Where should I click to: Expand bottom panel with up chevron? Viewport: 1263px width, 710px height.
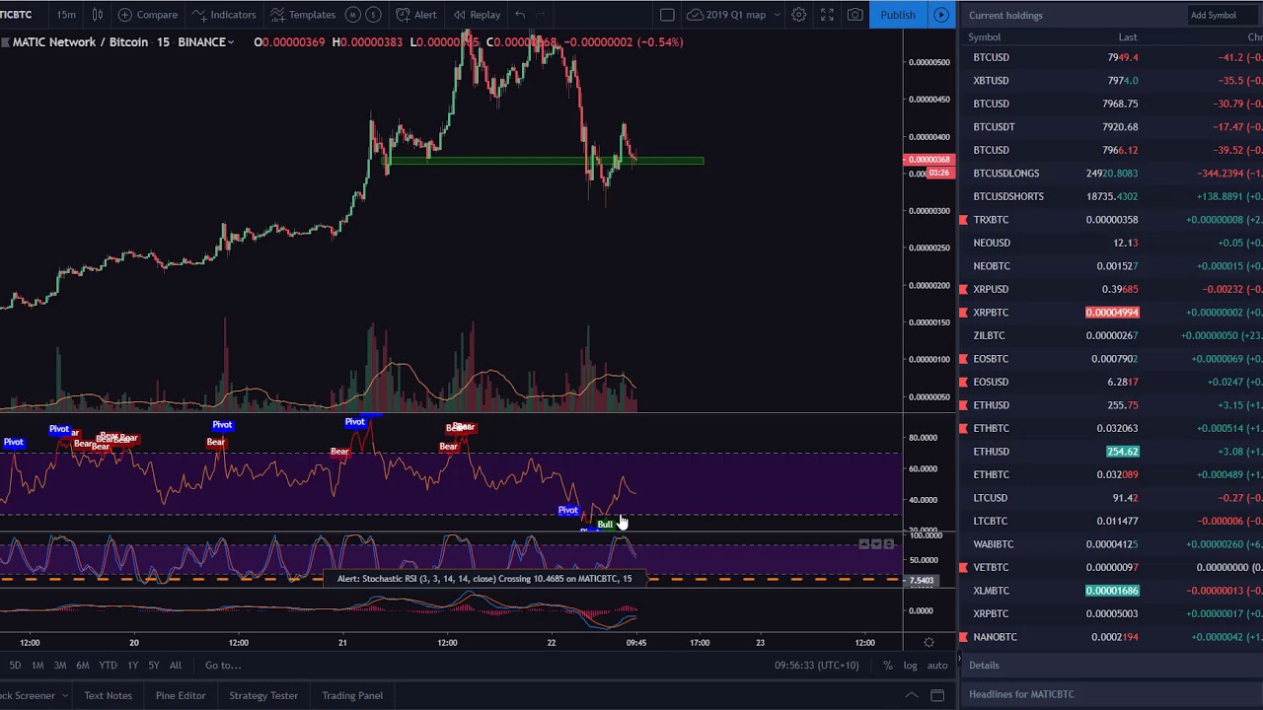click(x=912, y=696)
